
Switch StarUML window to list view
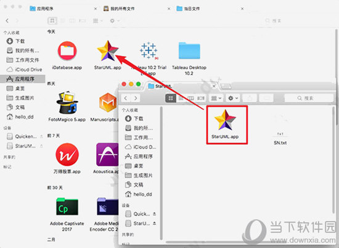pos(181,98)
